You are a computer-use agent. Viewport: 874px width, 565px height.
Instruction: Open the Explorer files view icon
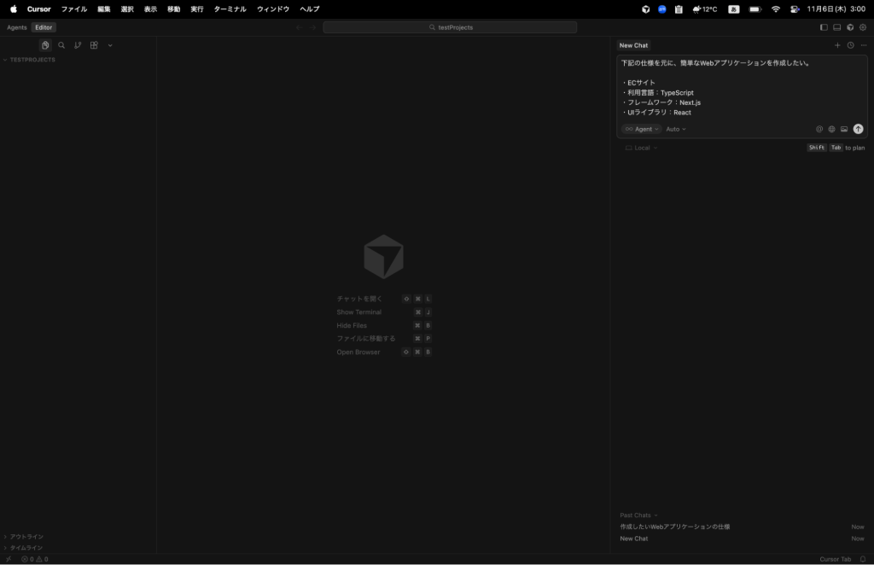pos(45,45)
